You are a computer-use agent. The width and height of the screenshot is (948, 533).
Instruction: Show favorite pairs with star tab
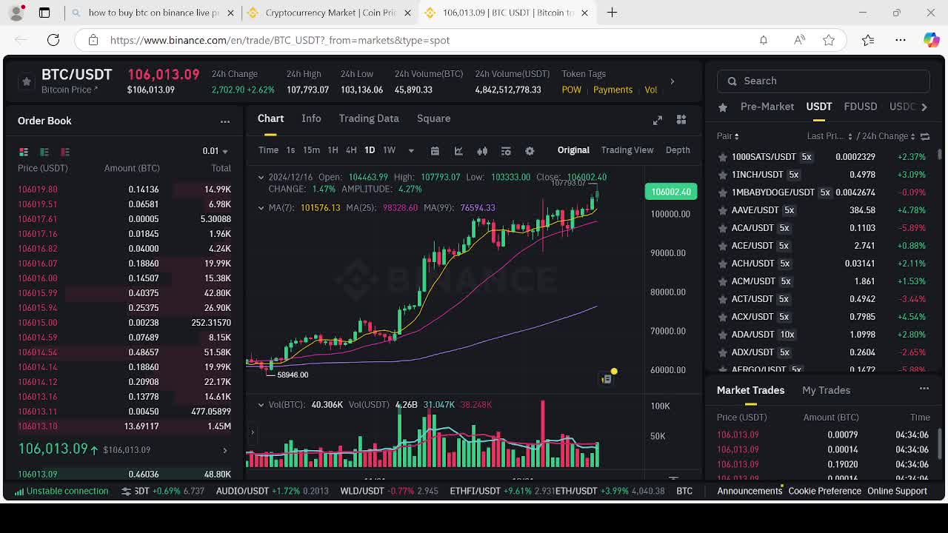coord(723,107)
